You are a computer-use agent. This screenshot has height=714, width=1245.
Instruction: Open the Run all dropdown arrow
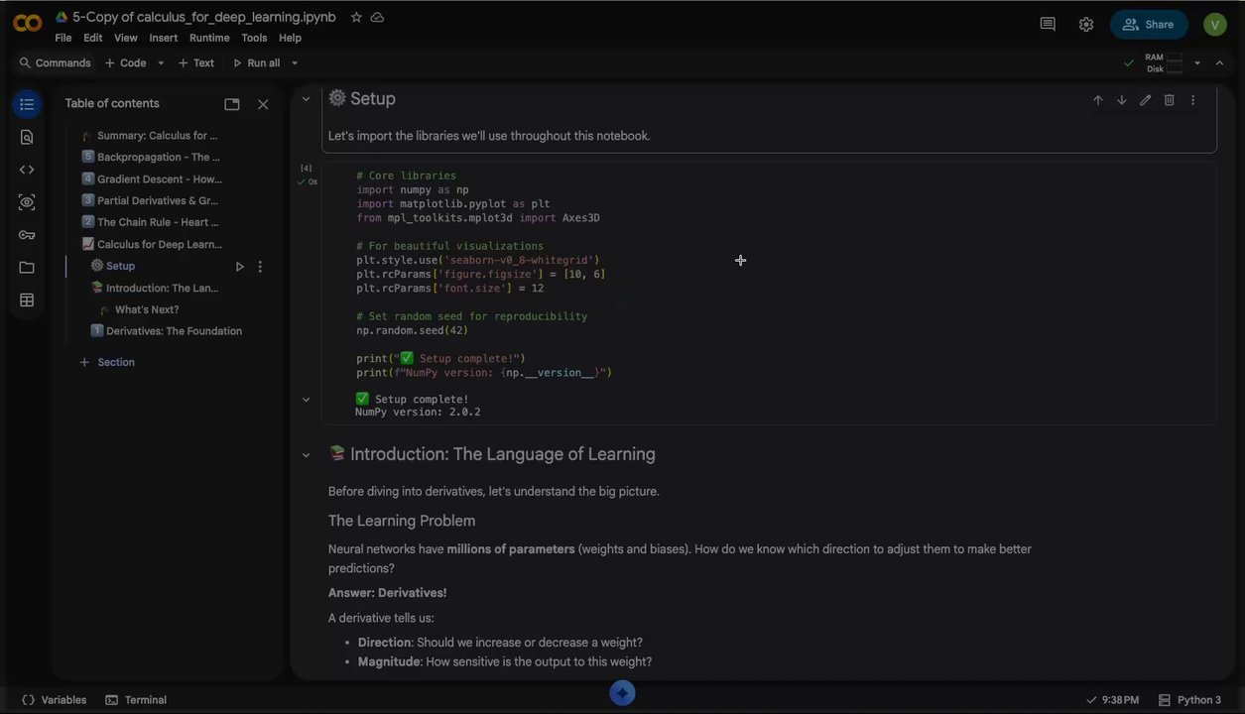[x=295, y=63]
